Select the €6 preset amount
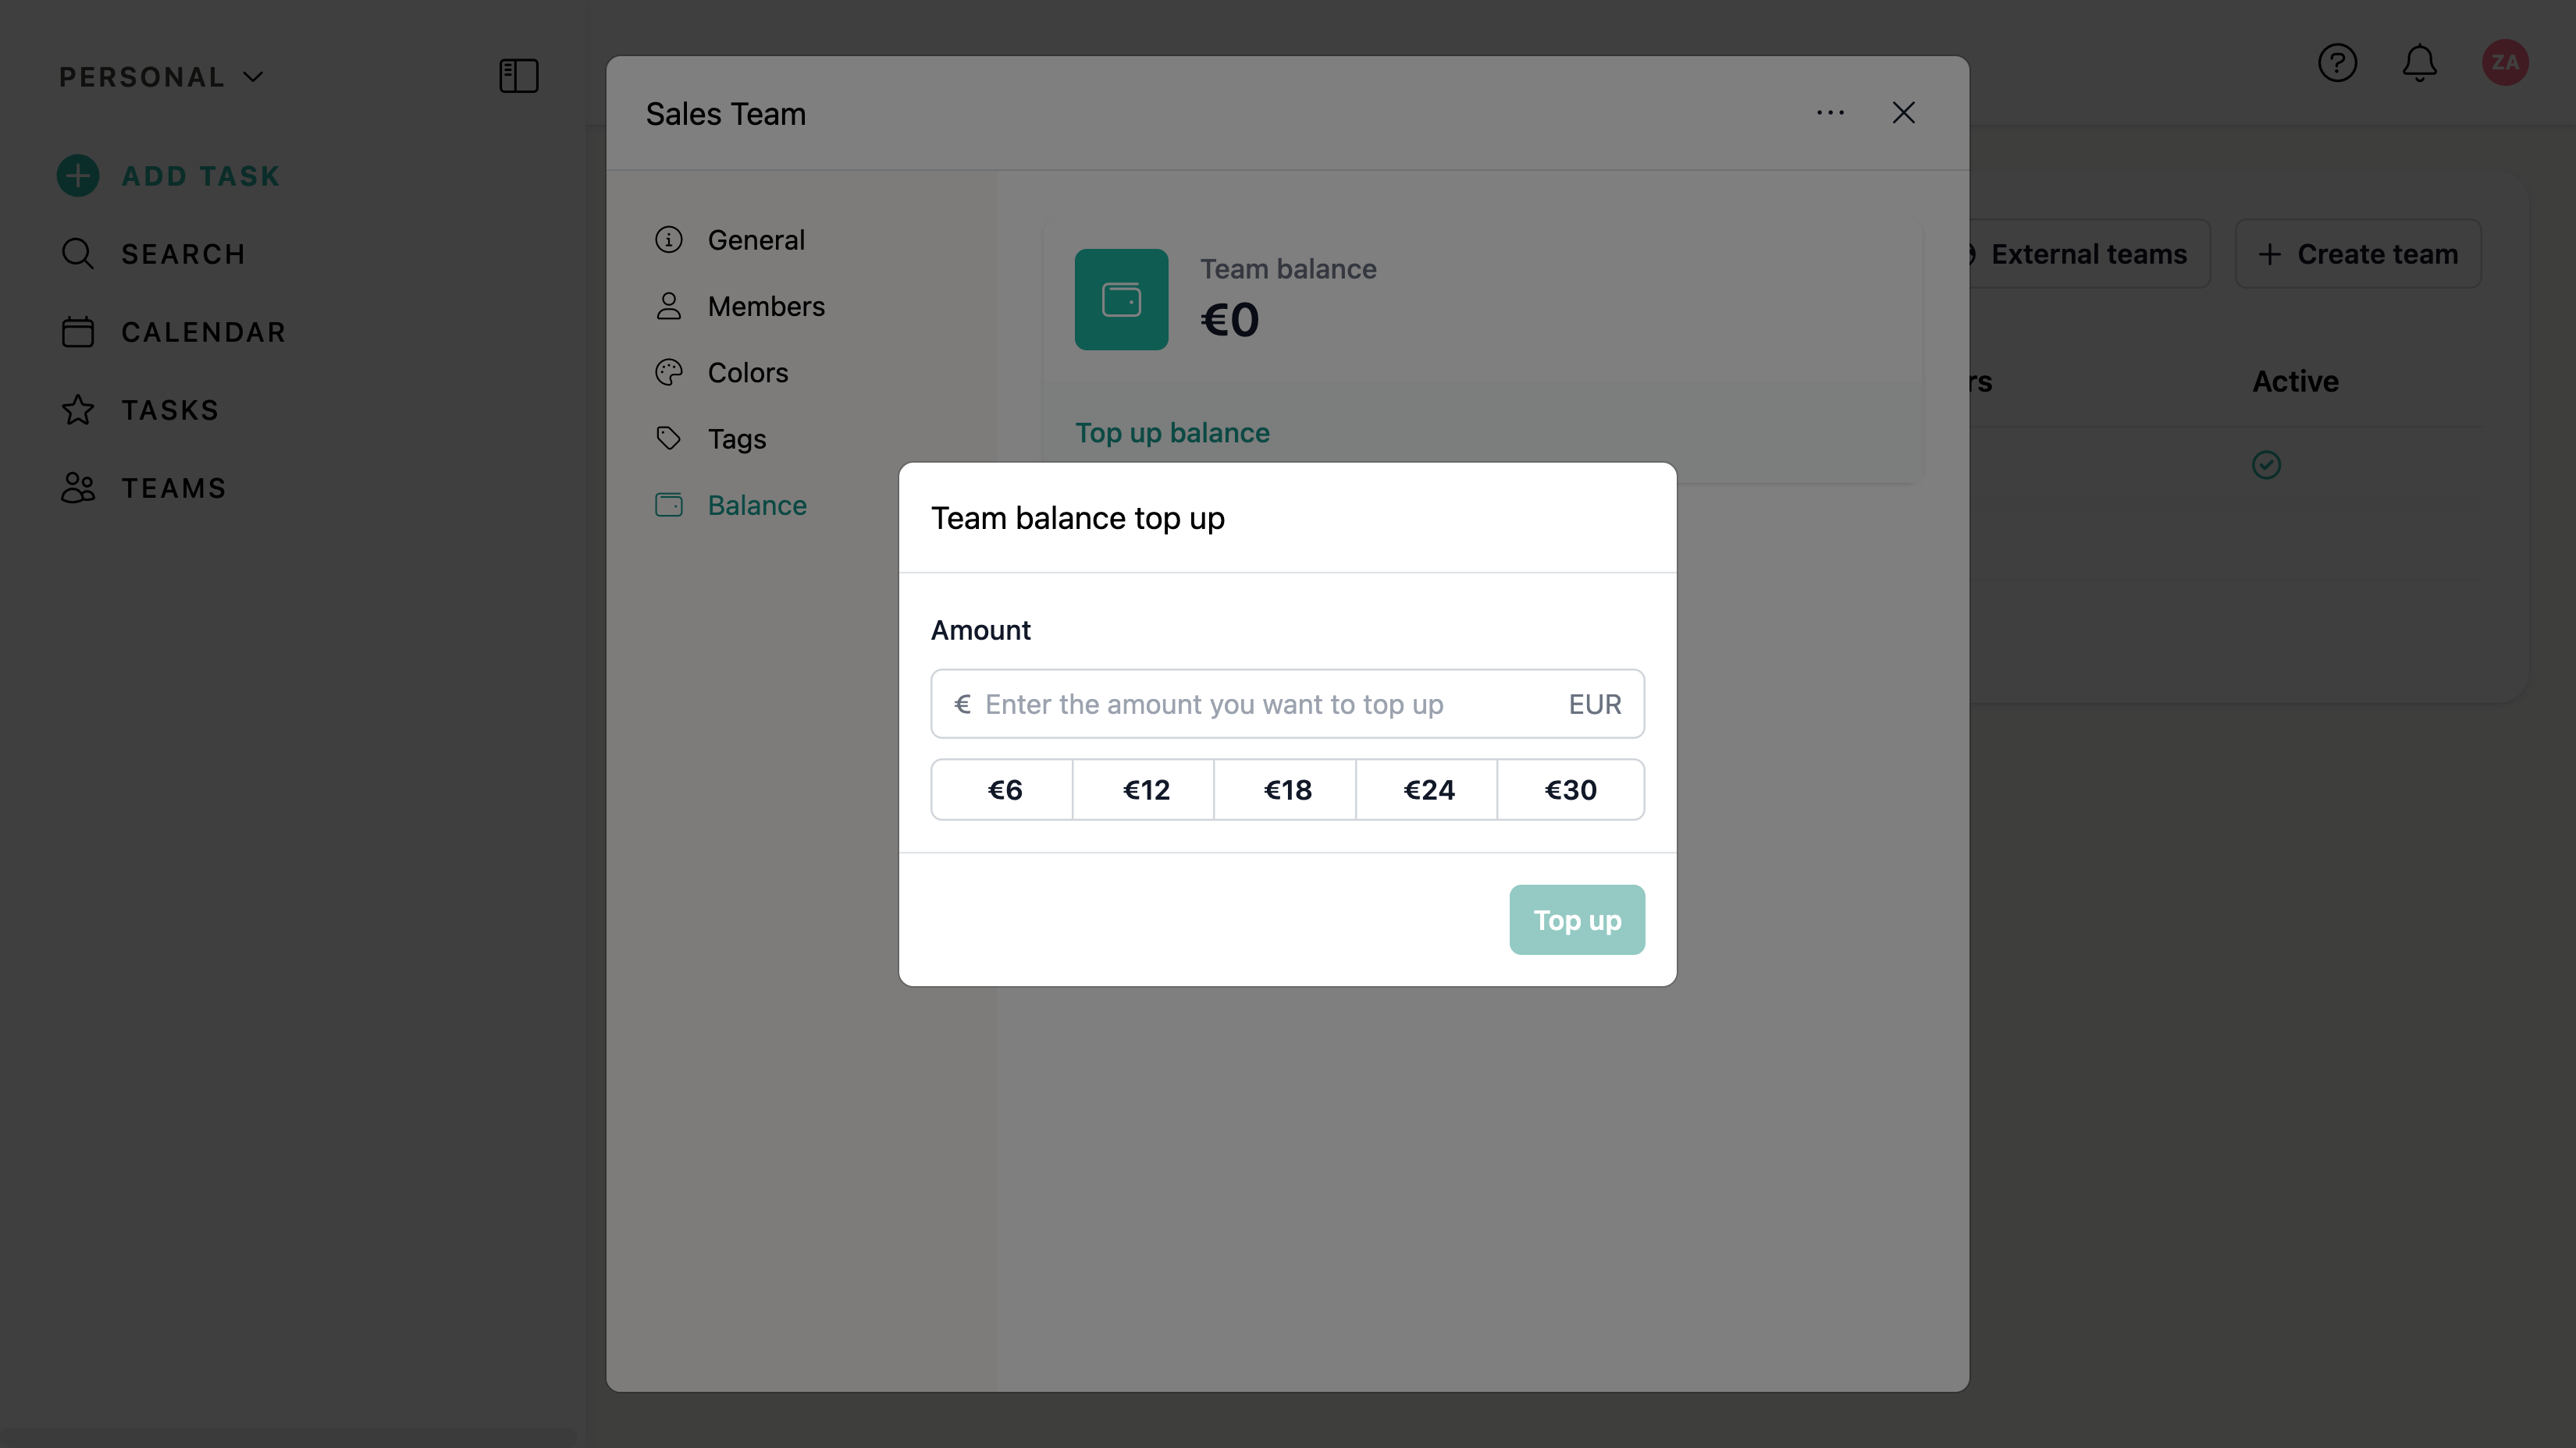2576x1448 pixels. pyautogui.click(x=1003, y=790)
